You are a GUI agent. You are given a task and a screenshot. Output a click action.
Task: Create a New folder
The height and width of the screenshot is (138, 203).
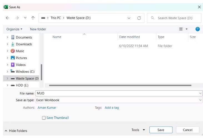click(x=38, y=29)
